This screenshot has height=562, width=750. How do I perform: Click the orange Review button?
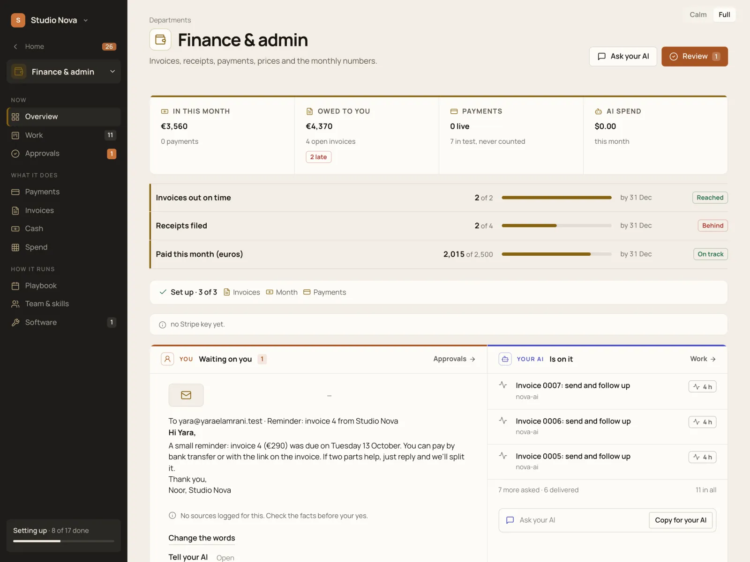694,56
